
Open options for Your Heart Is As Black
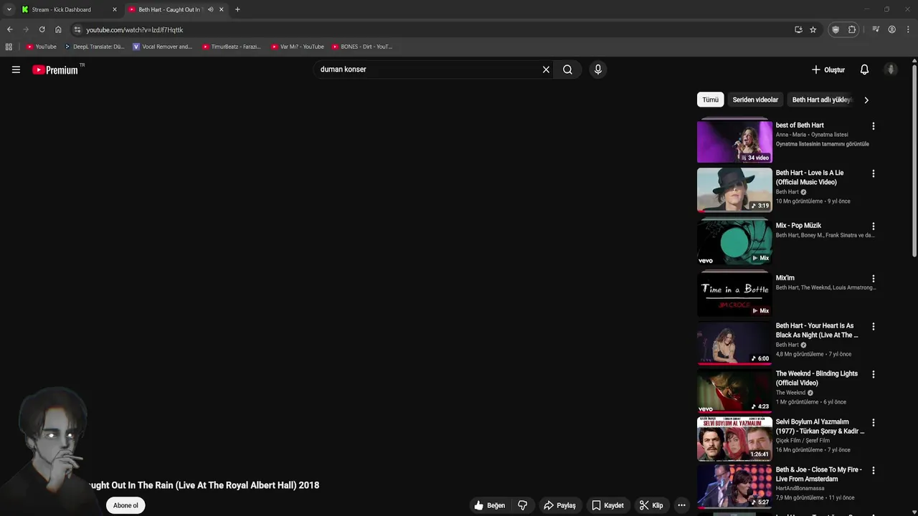pyautogui.click(x=873, y=327)
